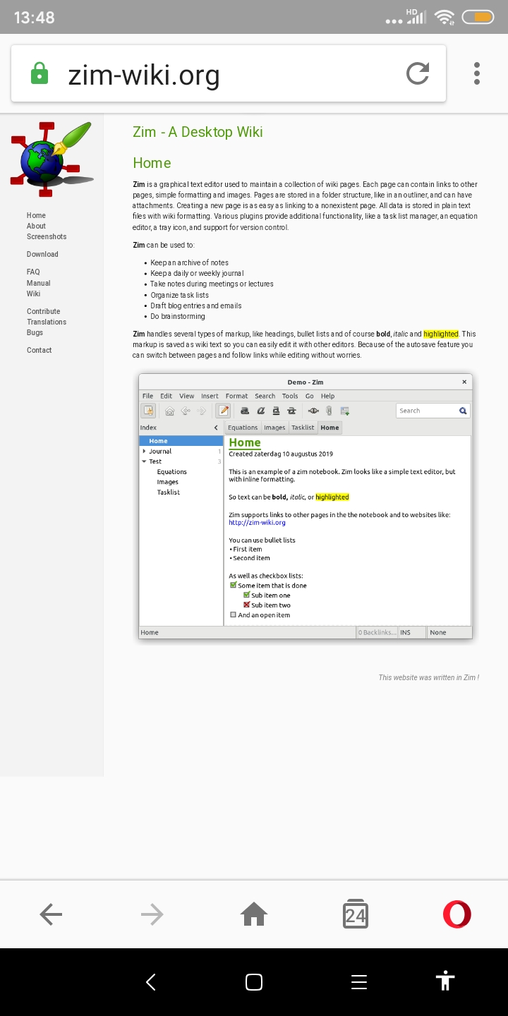Image resolution: width=508 pixels, height=1016 pixels.
Task: Expand Journal tree node arrow
Action: tap(145, 451)
